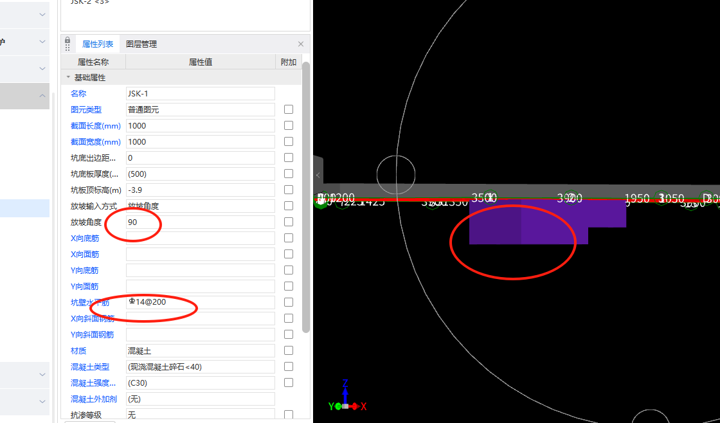
Task: Click the 坑壁水平筋 value 14@200
Action: coord(200,303)
